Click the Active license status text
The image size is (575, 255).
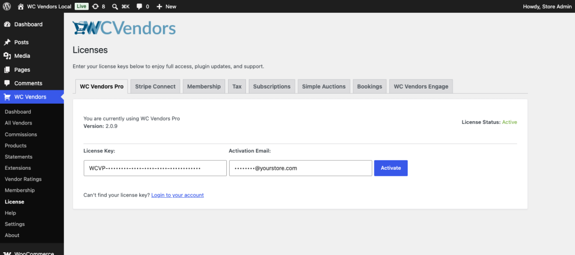pos(509,122)
